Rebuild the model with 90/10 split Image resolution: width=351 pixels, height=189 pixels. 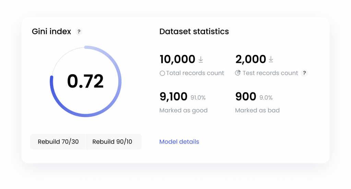coord(113,142)
